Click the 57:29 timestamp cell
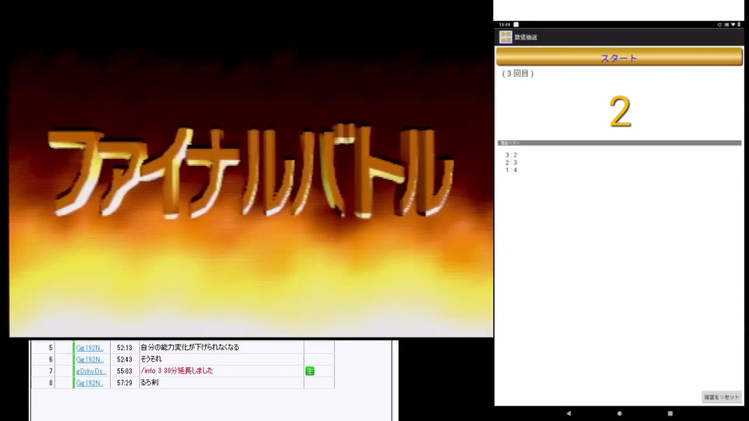749x421 pixels. click(x=124, y=383)
